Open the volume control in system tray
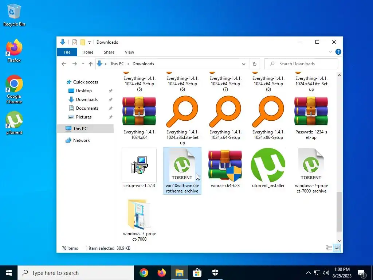 pos(326,273)
